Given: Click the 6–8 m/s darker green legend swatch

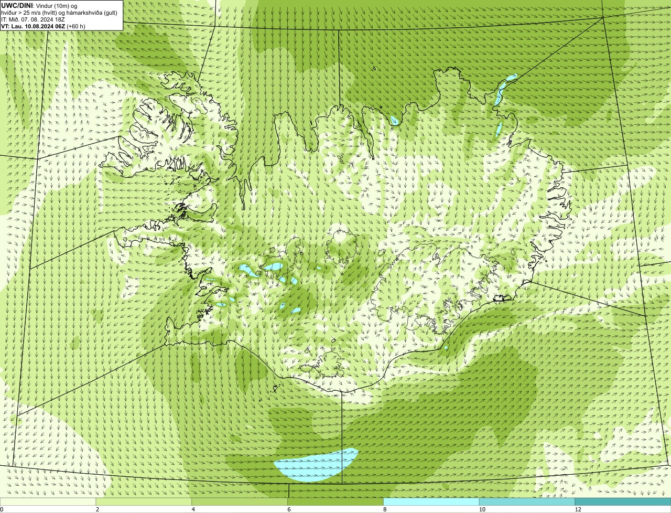Looking at the screenshot, I should 335,501.
